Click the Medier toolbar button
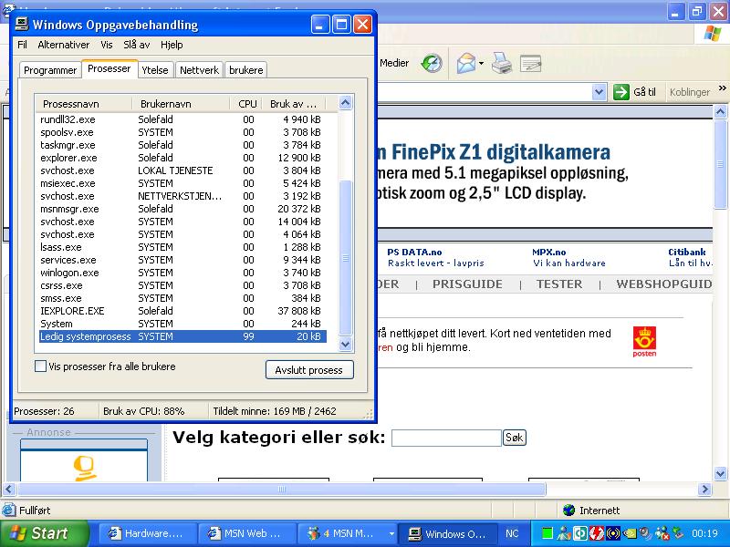This screenshot has width=730, height=547. pos(394,63)
